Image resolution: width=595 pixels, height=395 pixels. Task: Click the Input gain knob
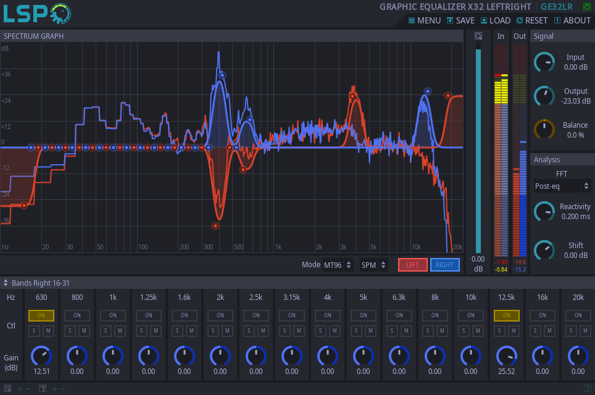(x=544, y=62)
